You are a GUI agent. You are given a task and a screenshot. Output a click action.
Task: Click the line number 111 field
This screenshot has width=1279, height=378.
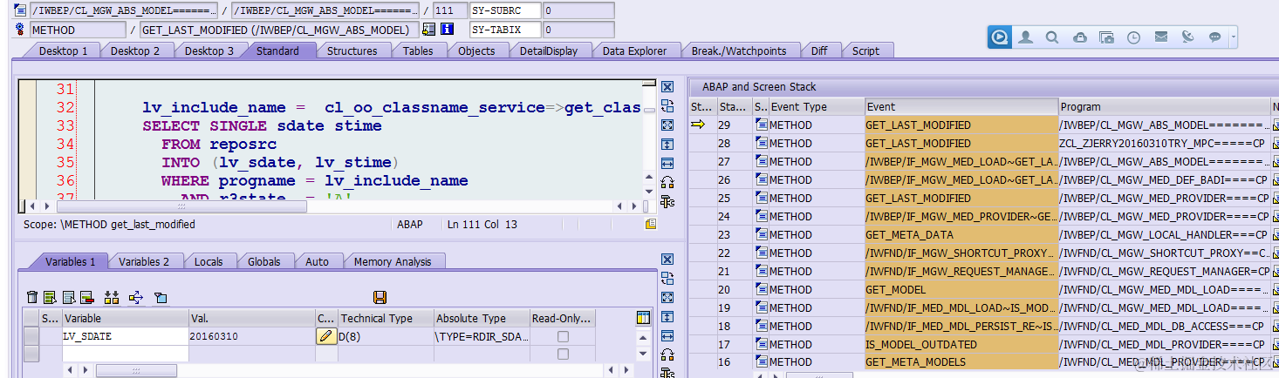449,10
